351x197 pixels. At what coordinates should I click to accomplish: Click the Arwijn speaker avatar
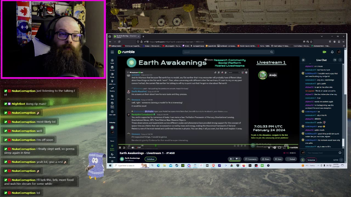[262, 75]
